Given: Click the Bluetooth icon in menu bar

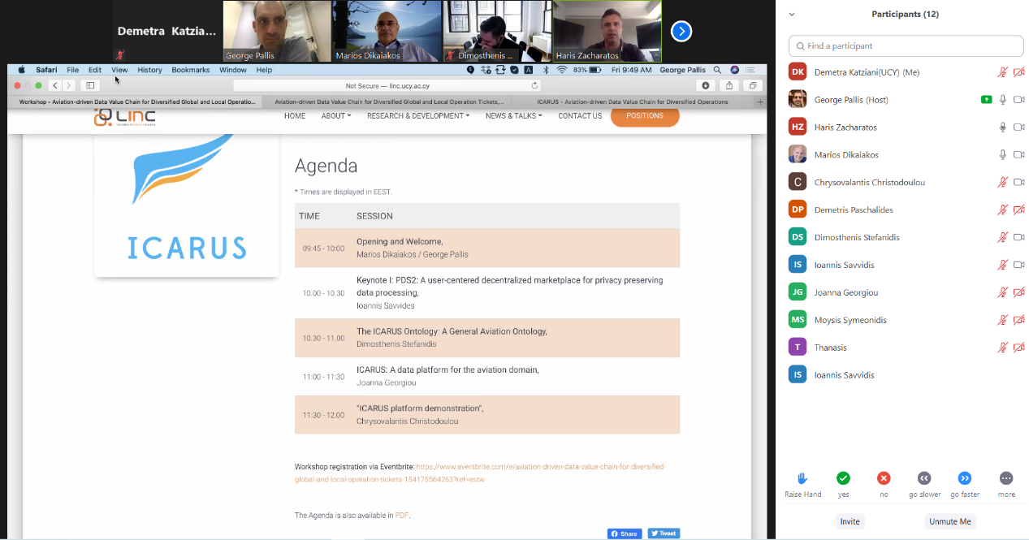Looking at the screenshot, I should coord(546,70).
